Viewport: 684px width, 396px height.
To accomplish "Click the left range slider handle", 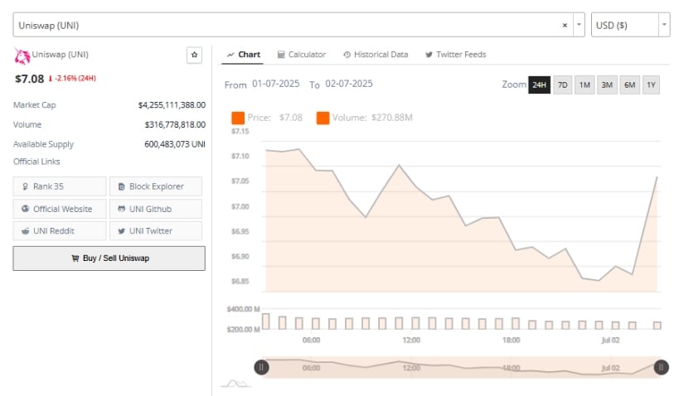I will [261, 367].
